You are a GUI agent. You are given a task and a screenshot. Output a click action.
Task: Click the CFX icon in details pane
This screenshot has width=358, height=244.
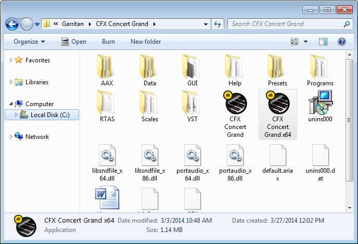pos(25,226)
